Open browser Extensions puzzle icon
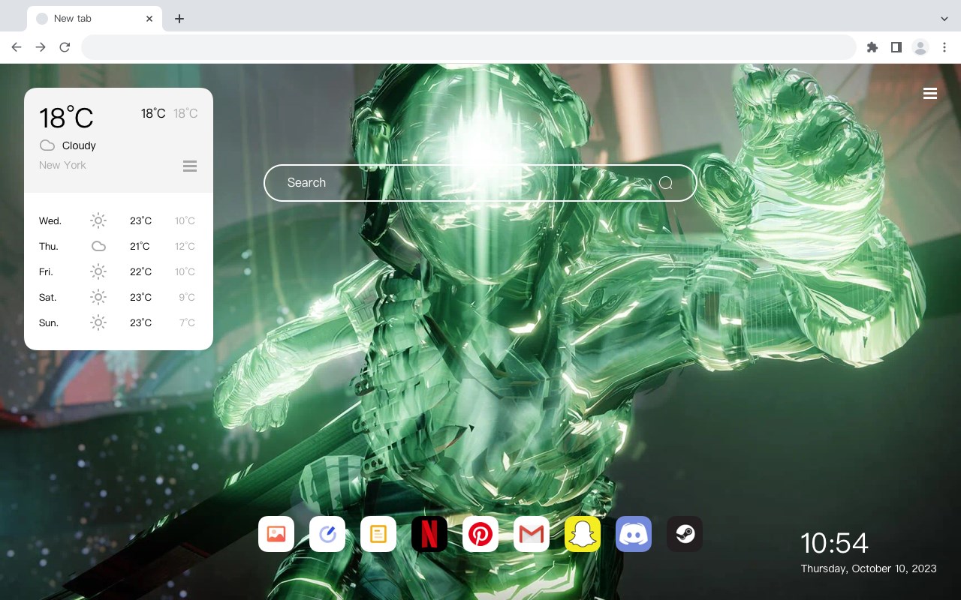The height and width of the screenshot is (600, 961). click(x=872, y=47)
